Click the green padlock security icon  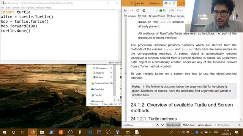[x=161, y=10]
